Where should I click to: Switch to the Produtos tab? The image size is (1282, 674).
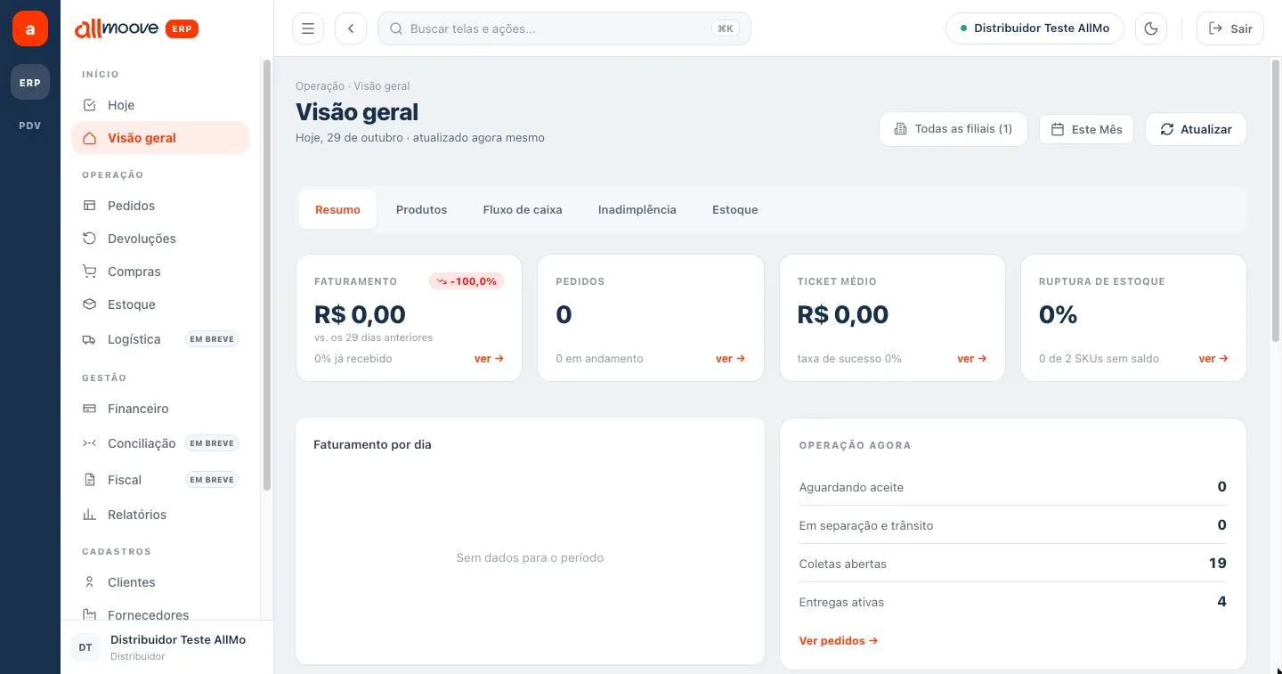coord(421,210)
